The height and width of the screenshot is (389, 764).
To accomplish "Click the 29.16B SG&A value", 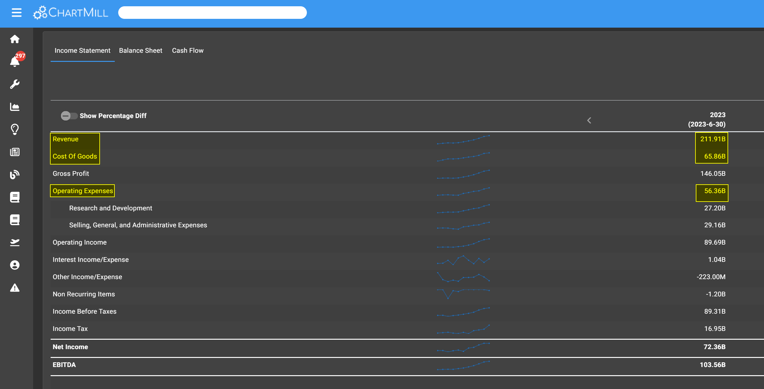I will tap(715, 225).
